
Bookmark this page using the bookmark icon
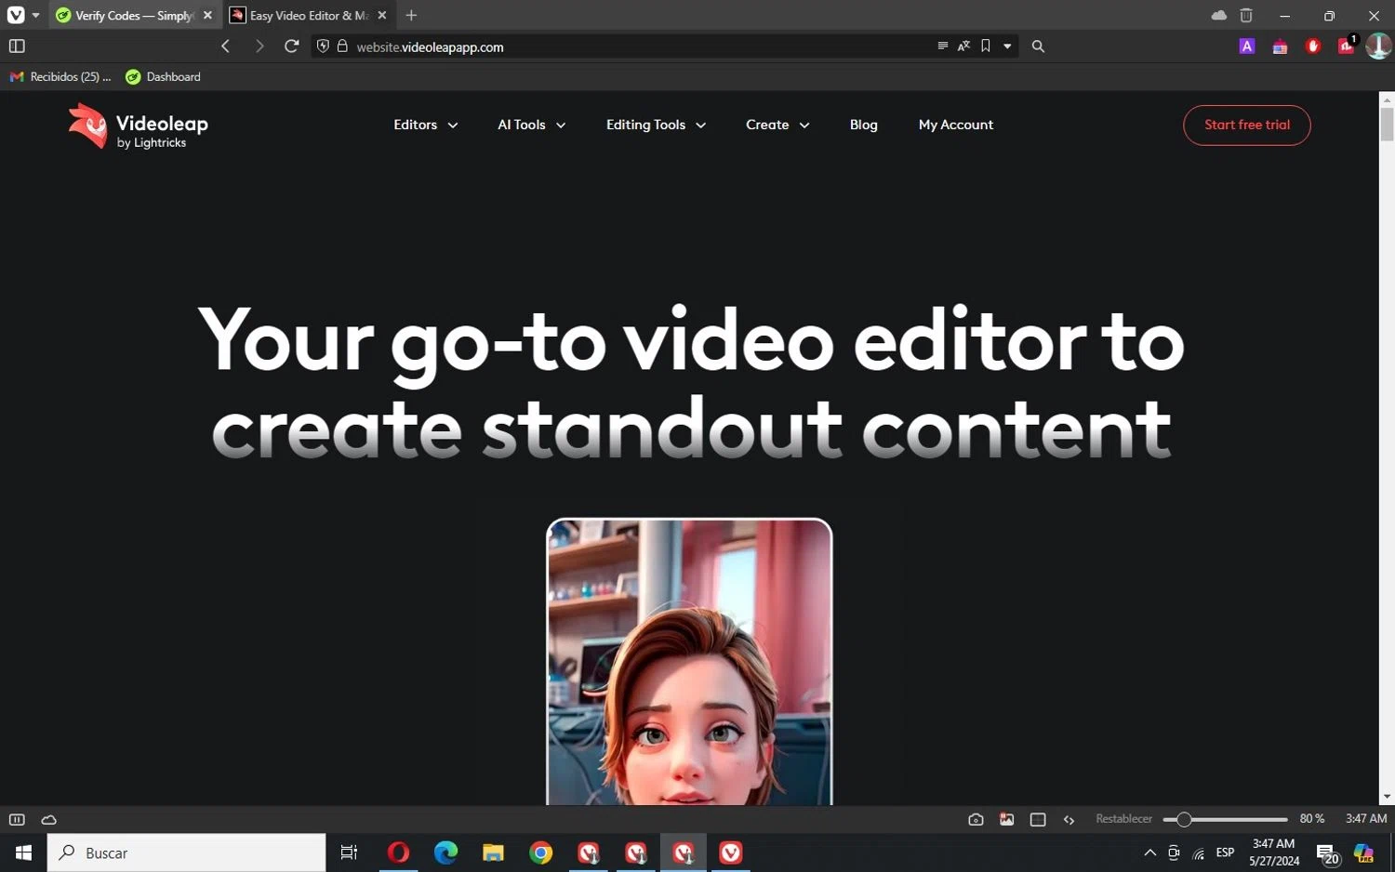[x=986, y=46]
